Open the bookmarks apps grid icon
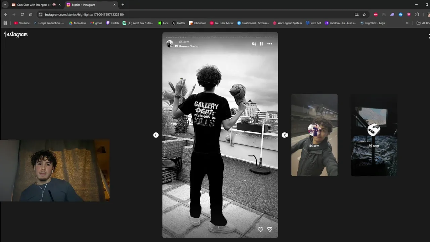The height and width of the screenshot is (242, 430). coord(5,23)
